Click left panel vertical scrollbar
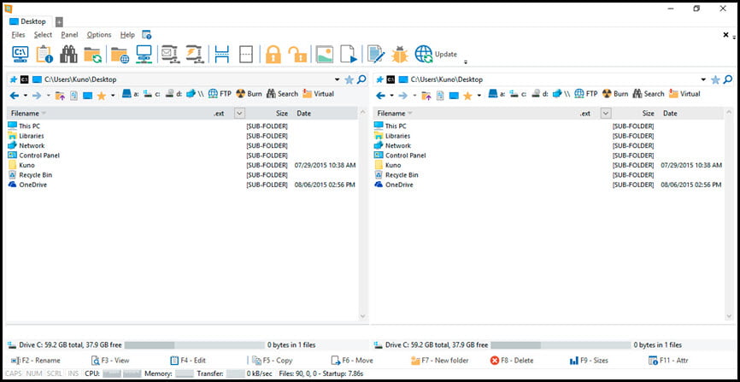 pos(362,214)
